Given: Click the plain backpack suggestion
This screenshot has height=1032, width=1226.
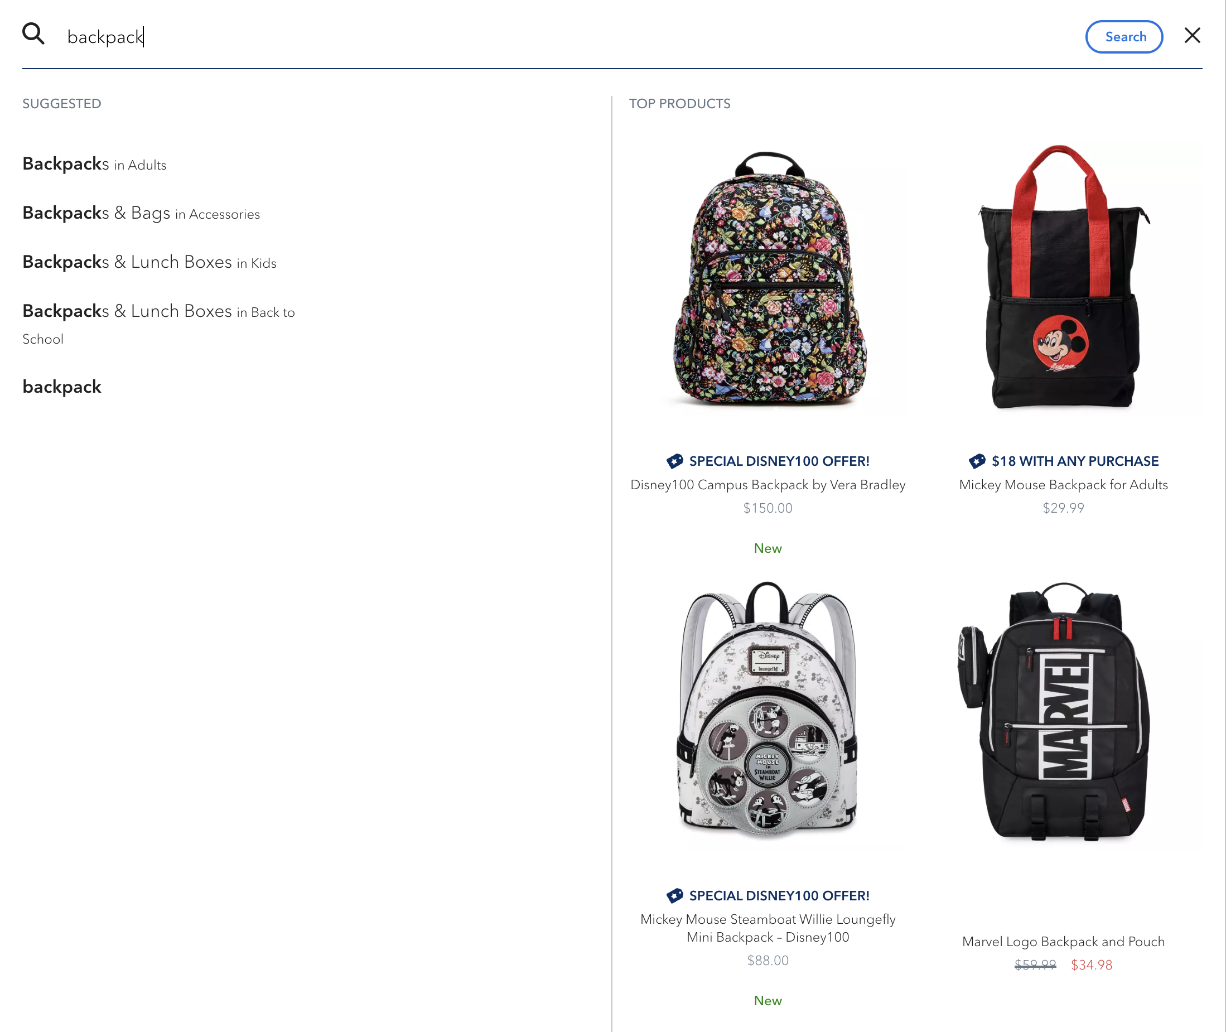Looking at the screenshot, I should [61, 386].
